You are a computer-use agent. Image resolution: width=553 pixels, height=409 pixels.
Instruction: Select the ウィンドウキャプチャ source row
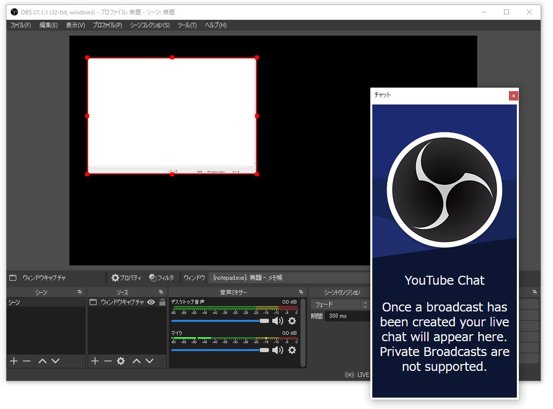click(127, 302)
